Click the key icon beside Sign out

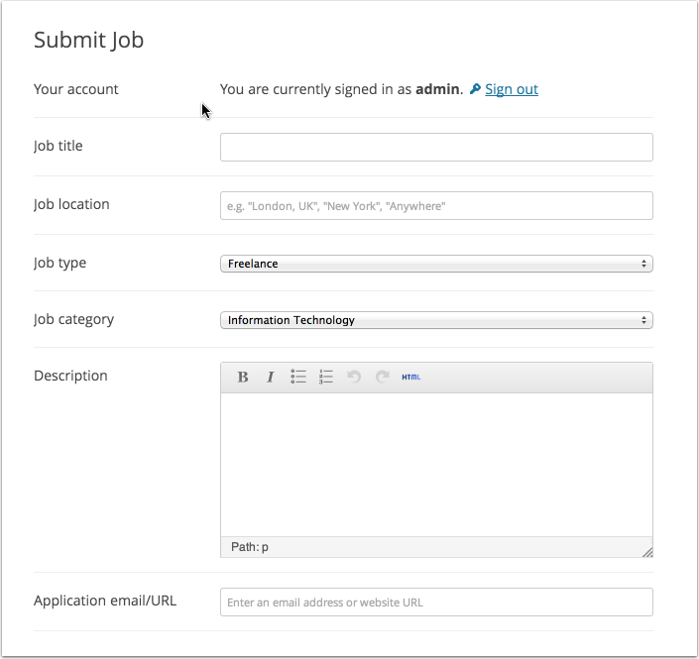(x=475, y=89)
